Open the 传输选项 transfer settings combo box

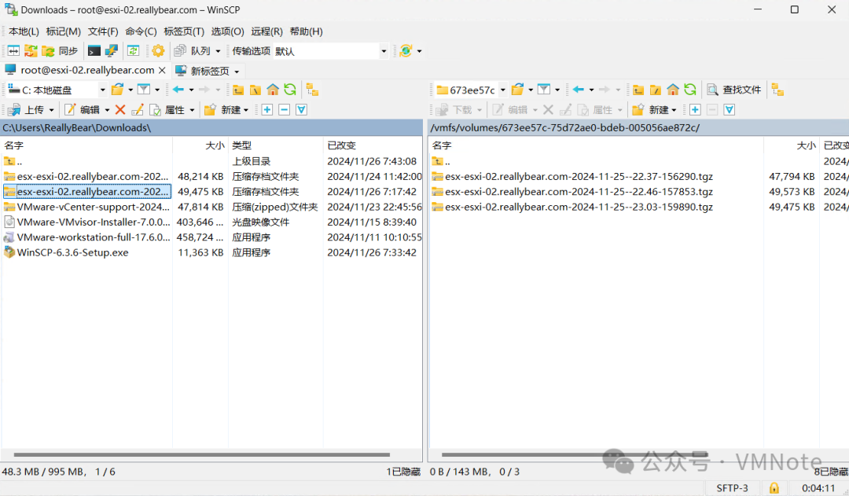coord(330,51)
